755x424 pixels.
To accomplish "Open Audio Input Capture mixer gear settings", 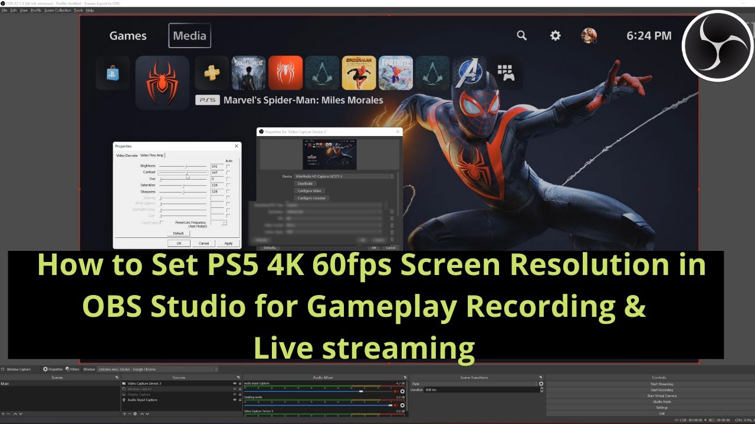I will click(x=402, y=391).
